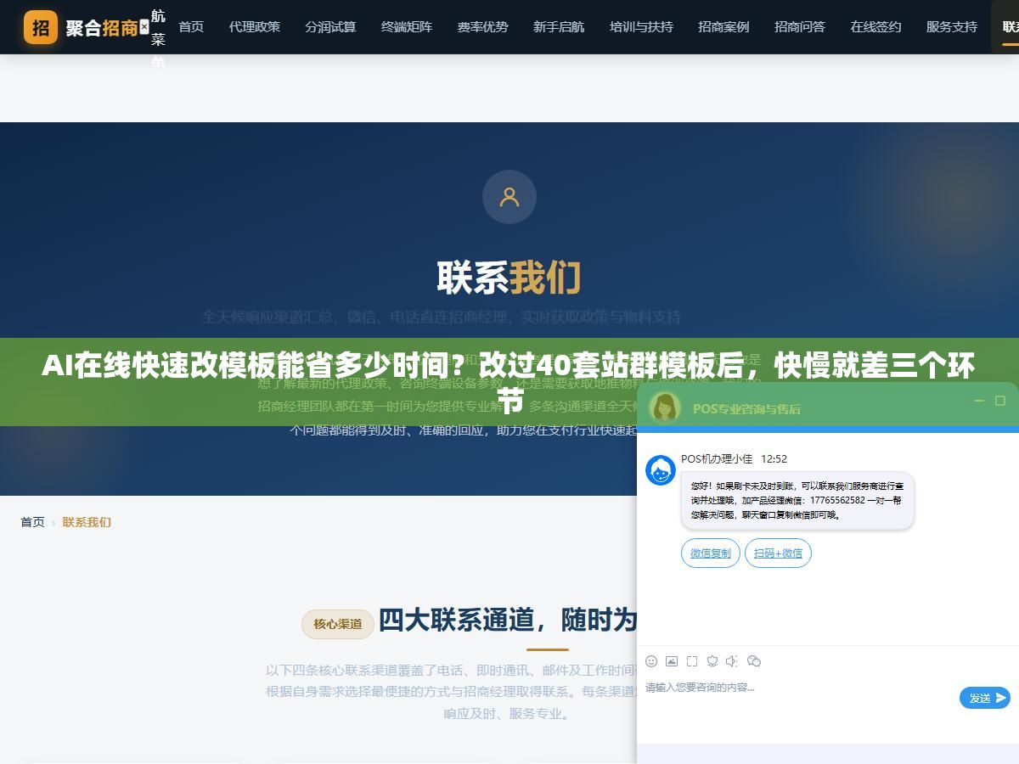This screenshot has height=764, width=1019.
Task: Select 终端矩阵 in the top navigation
Action: (407, 27)
